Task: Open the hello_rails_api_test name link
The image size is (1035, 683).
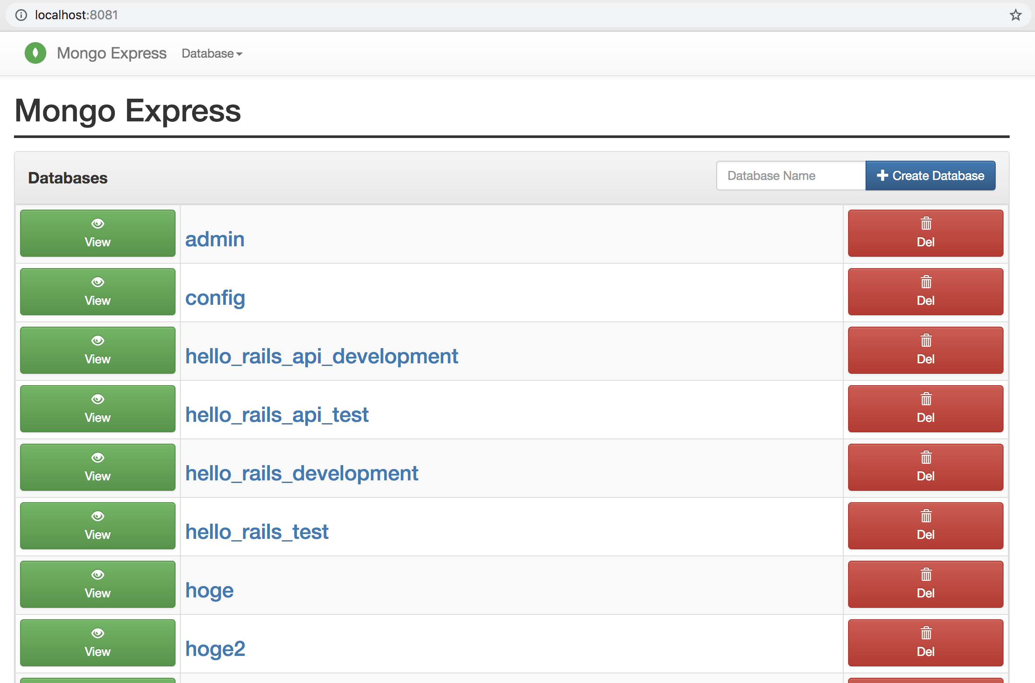Action: (x=277, y=415)
